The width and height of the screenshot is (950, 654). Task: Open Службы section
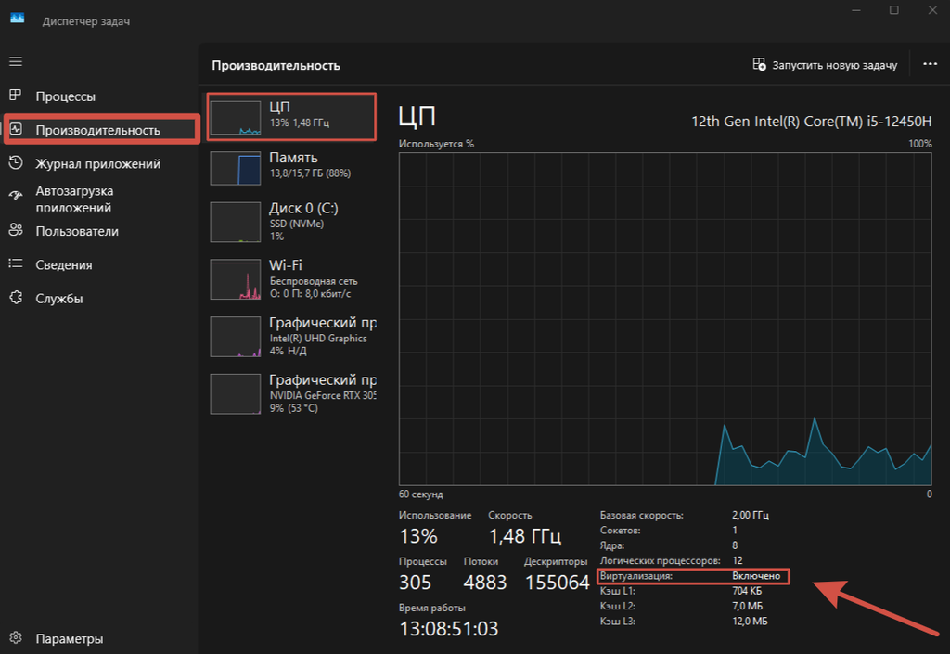(x=58, y=299)
